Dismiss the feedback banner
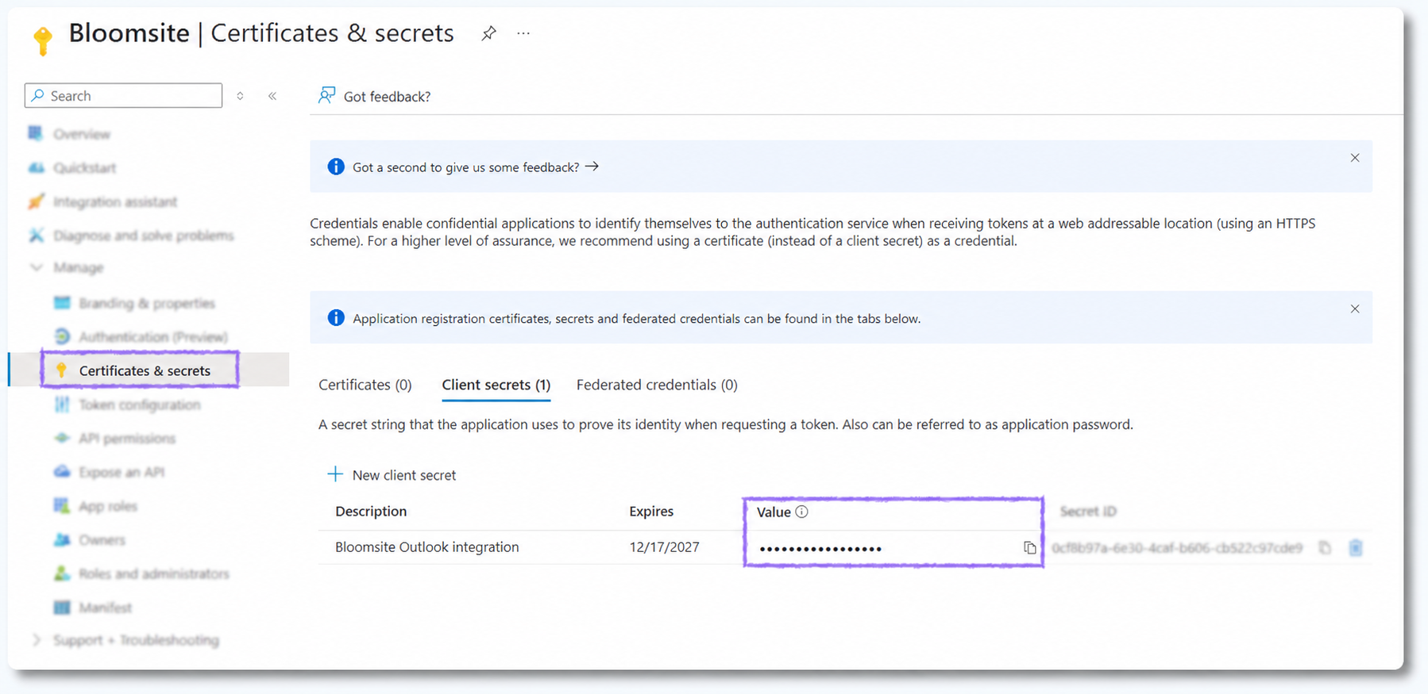The width and height of the screenshot is (1428, 694). coord(1355,158)
